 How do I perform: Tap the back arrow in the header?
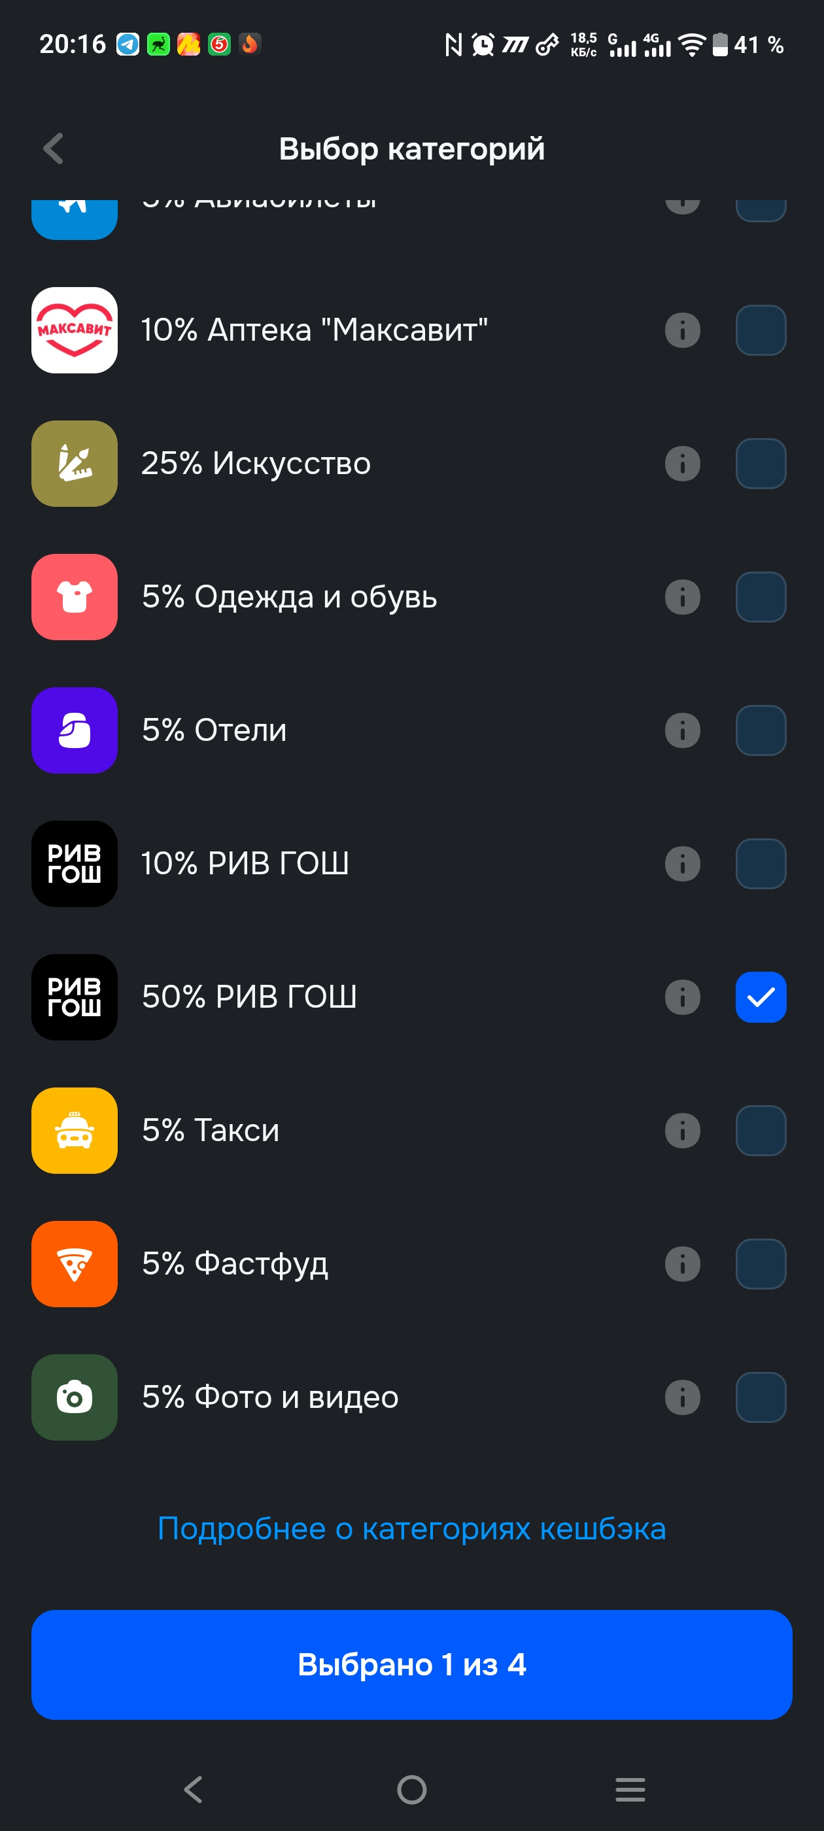point(54,148)
